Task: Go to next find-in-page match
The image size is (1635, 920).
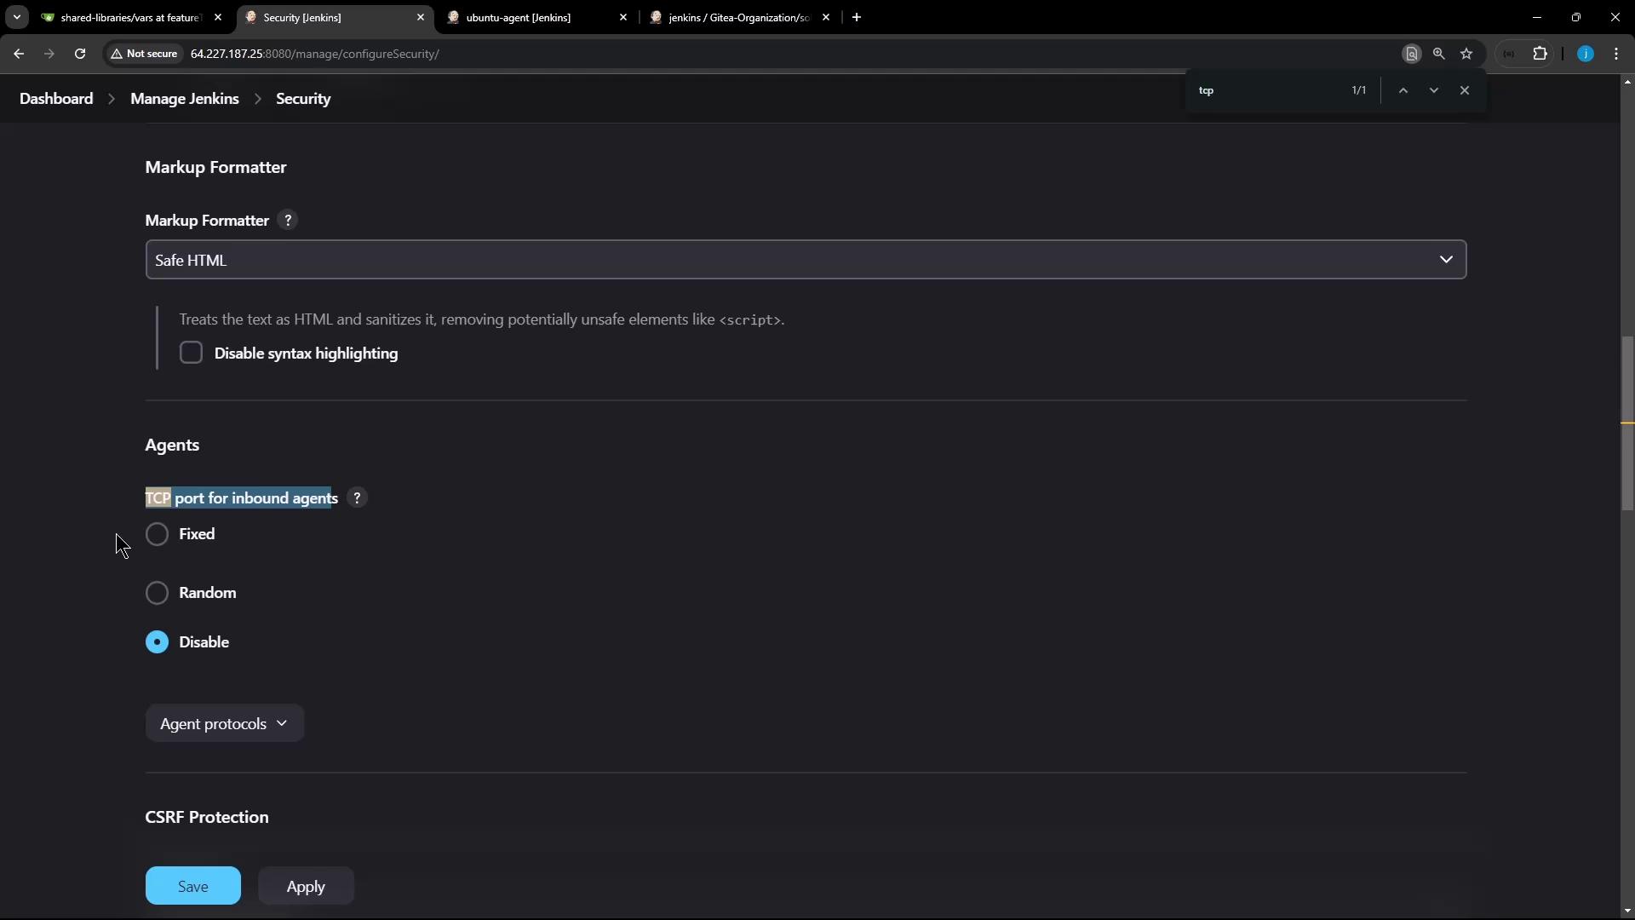Action: click(x=1434, y=90)
